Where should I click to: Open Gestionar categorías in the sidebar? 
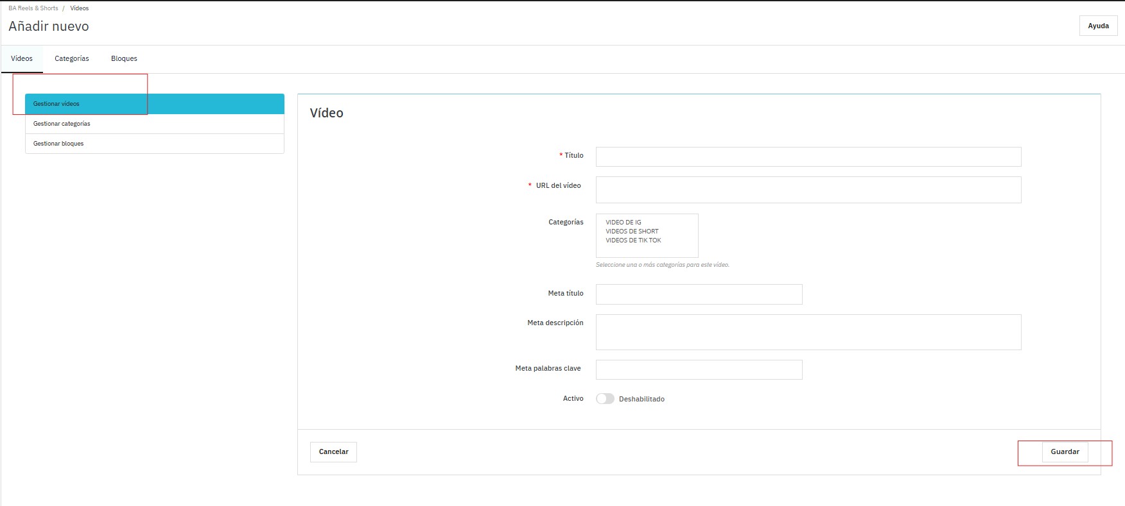(x=154, y=124)
